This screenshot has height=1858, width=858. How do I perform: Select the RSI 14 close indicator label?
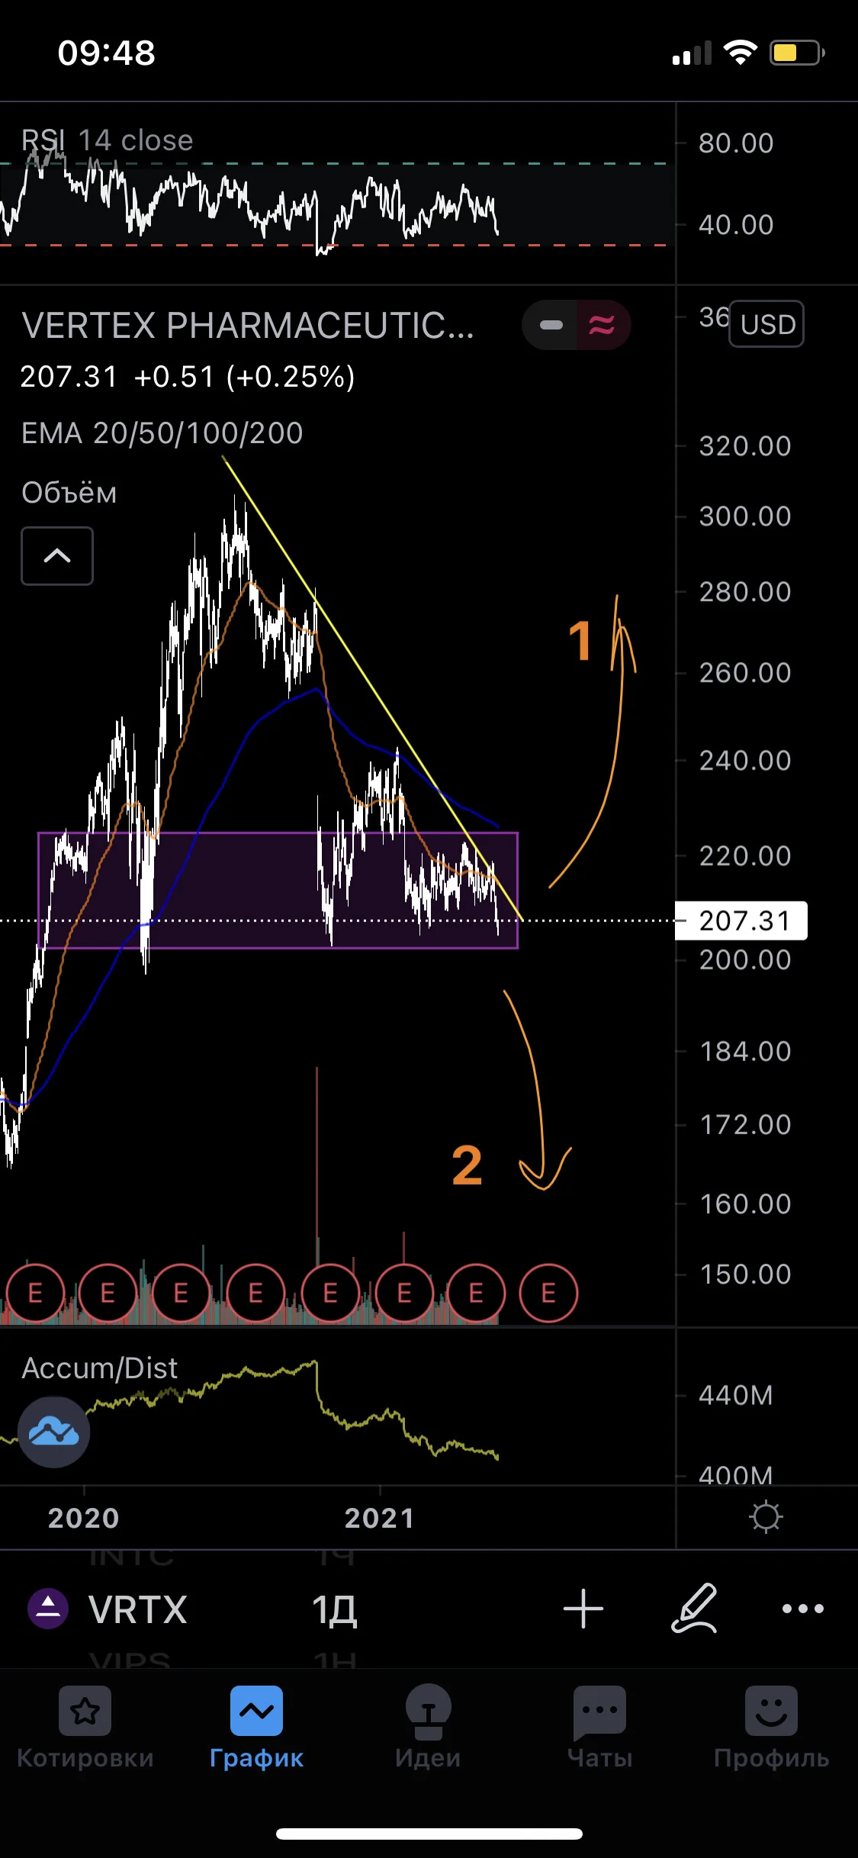pos(107,140)
